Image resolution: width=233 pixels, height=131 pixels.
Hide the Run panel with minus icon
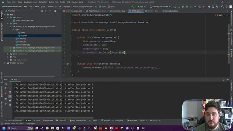click(228, 80)
